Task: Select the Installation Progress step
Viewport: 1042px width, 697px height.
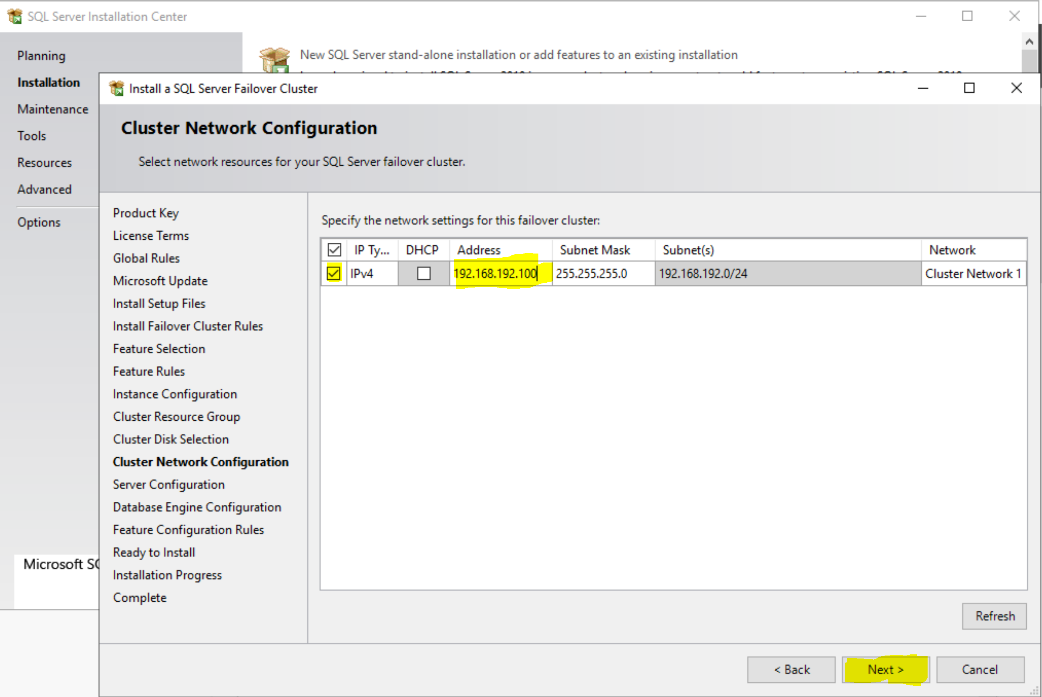Action: [167, 575]
